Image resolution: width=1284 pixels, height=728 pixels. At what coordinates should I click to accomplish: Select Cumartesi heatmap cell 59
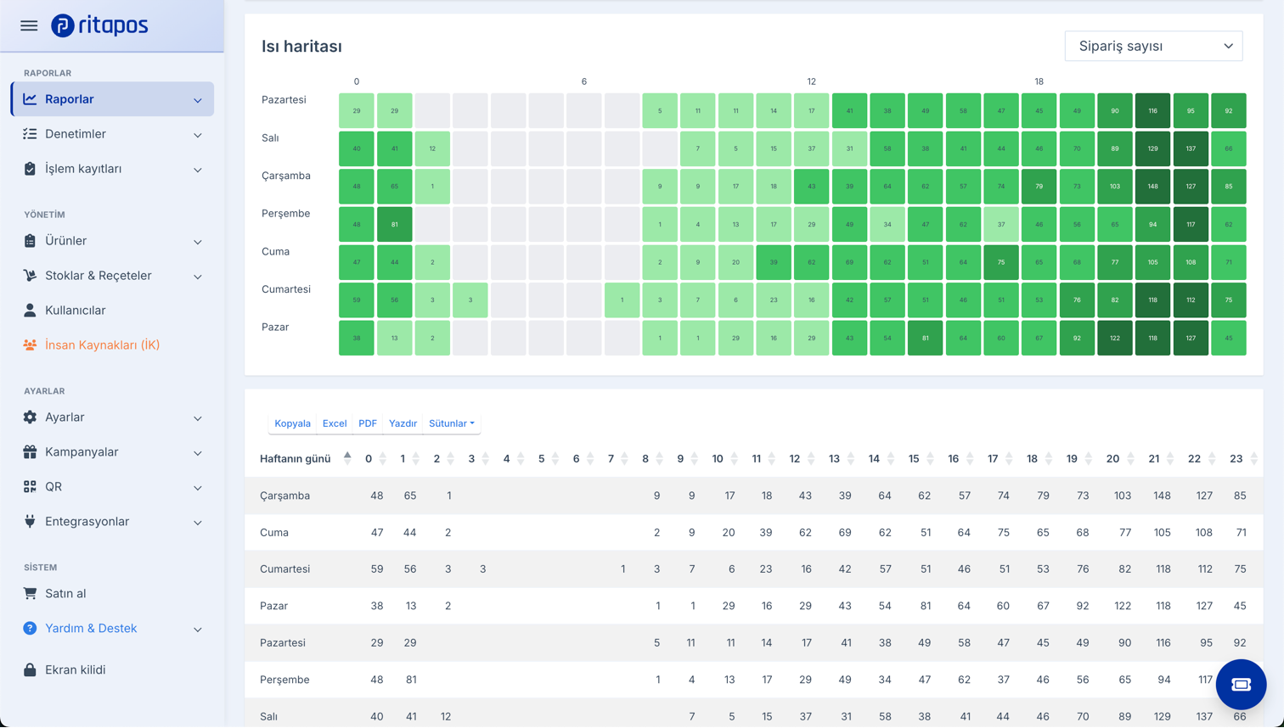tap(357, 300)
